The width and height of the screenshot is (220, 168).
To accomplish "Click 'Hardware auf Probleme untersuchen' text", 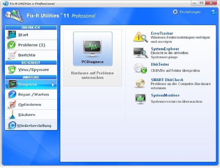I will tap(92, 75).
